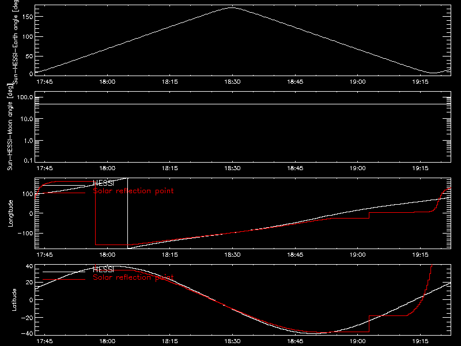Click 18:45 time label under Moon angle plot
Image resolution: width=461 pixels, height=346 pixels.
click(295, 168)
